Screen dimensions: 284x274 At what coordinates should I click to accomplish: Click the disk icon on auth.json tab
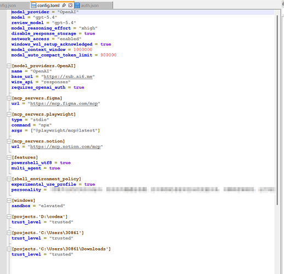point(77,5)
